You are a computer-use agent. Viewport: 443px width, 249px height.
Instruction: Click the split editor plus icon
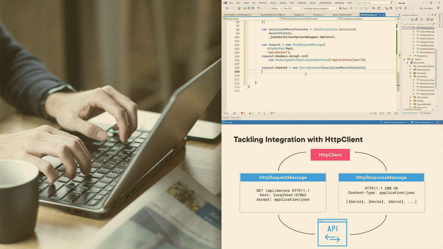tap(398, 19)
